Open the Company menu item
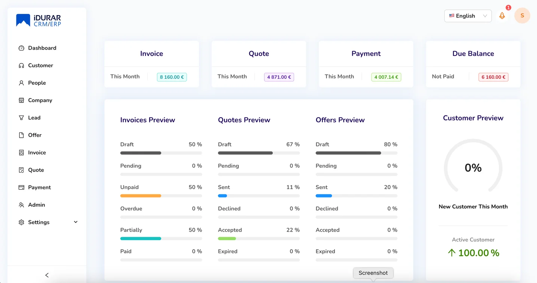 (47, 100)
